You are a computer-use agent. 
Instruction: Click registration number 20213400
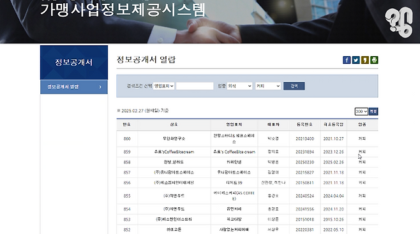pyautogui.click(x=305, y=139)
